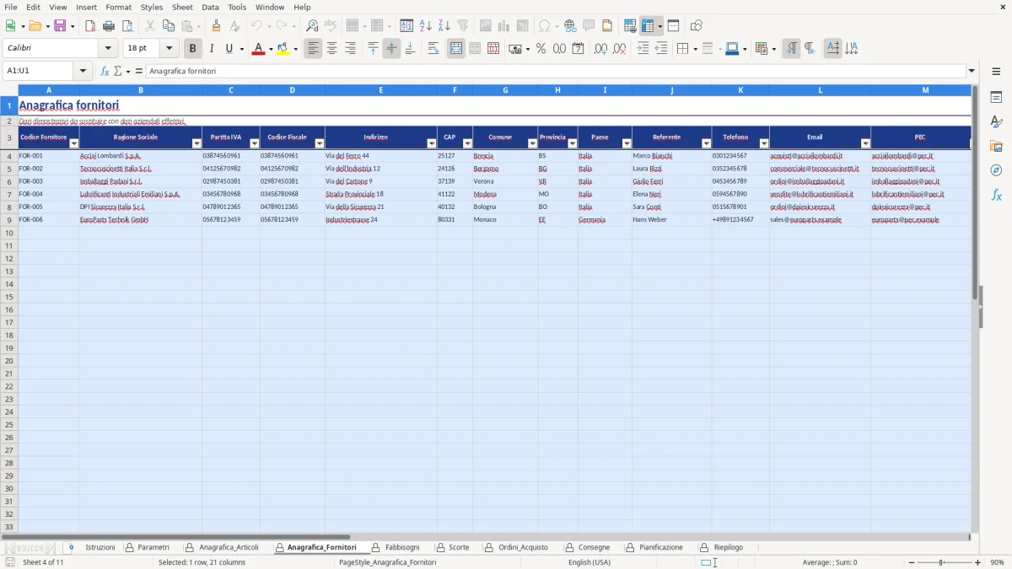Open sidebar Navigator panel
The height and width of the screenshot is (569, 1012).
pyautogui.click(x=996, y=171)
